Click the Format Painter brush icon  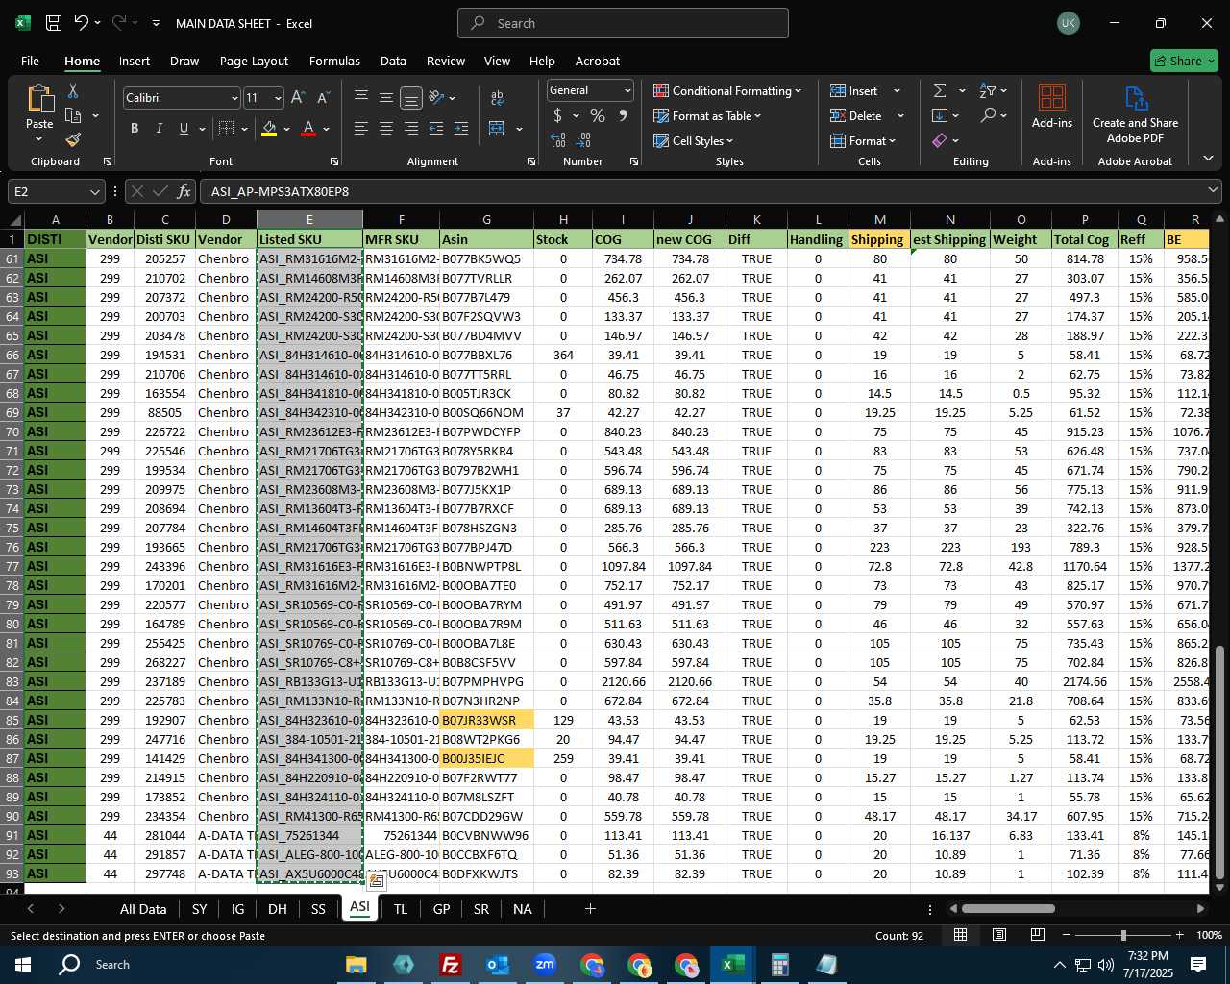click(x=73, y=140)
